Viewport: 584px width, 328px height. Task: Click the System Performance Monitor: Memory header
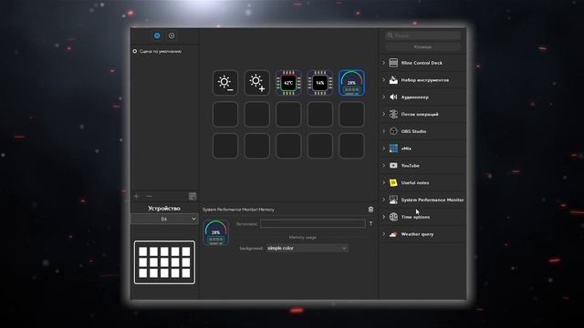pyautogui.click(x=238, y=210)
